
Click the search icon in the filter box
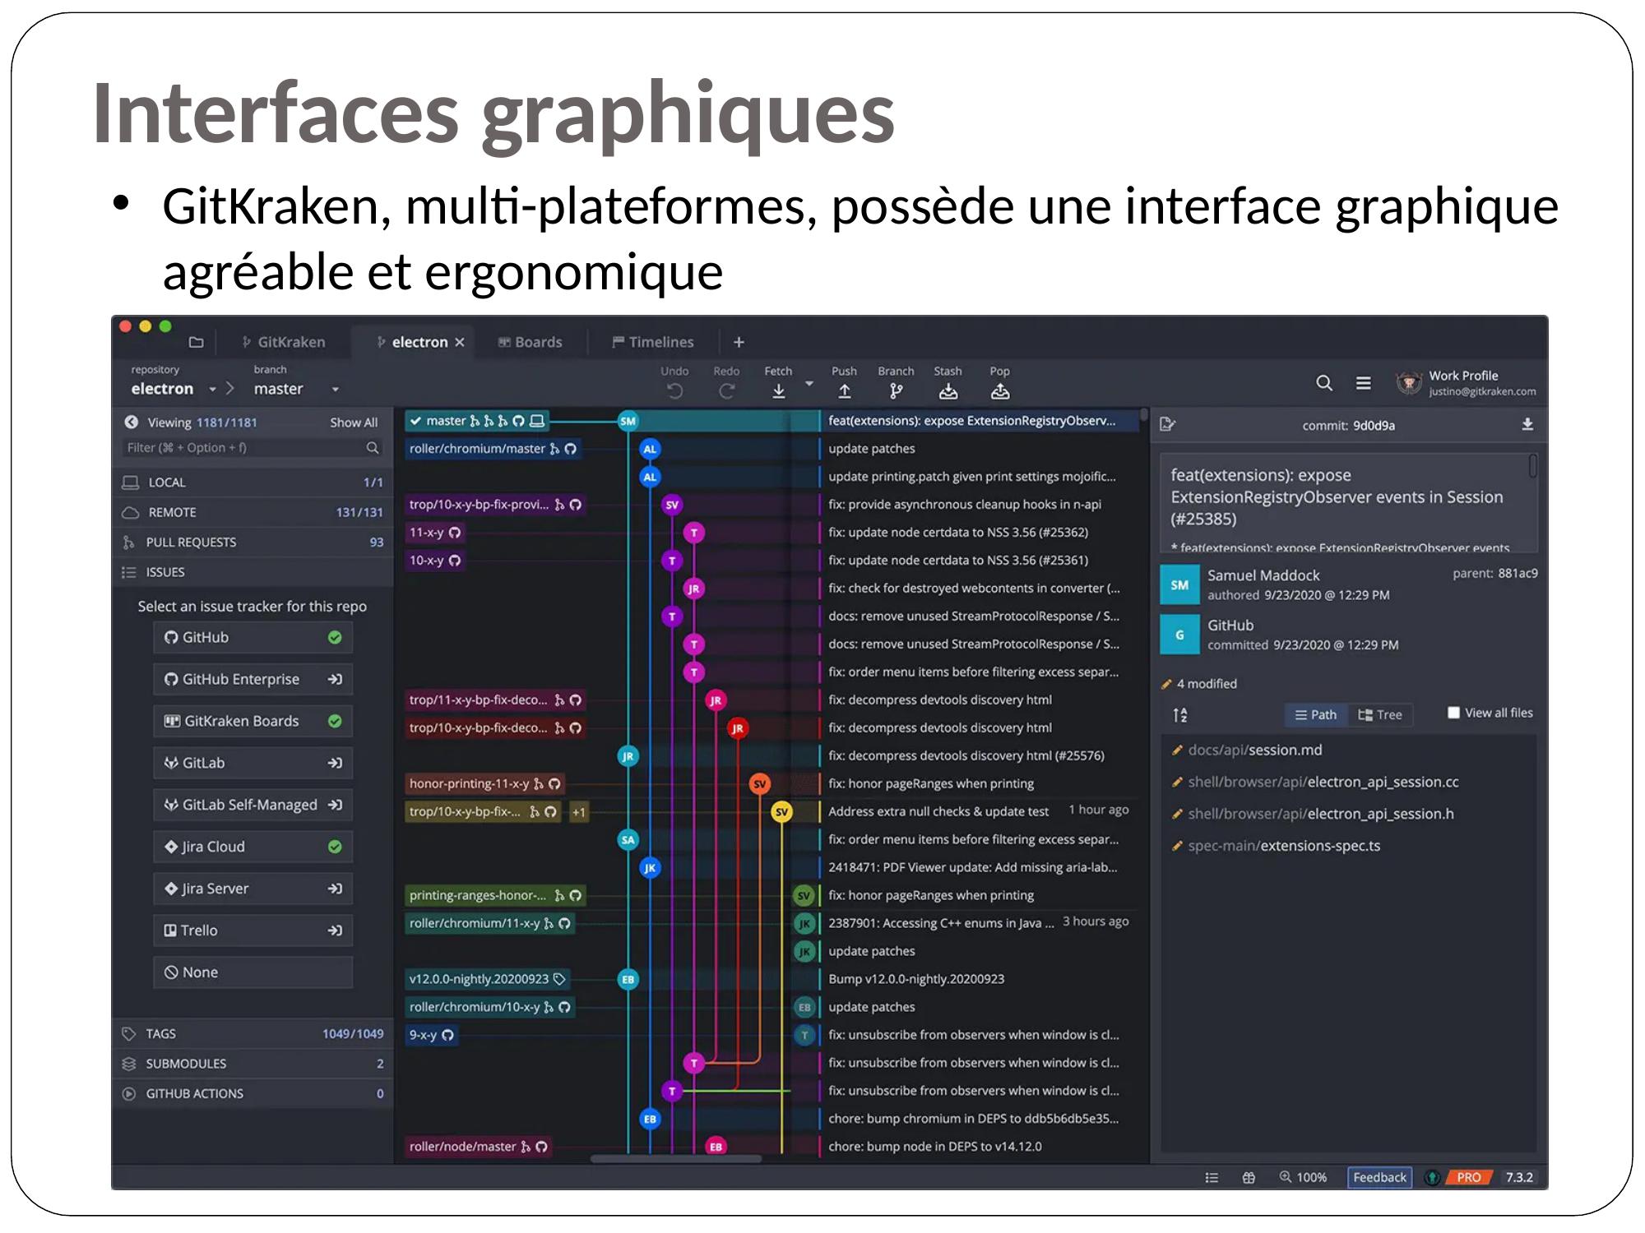pos(373,447)
